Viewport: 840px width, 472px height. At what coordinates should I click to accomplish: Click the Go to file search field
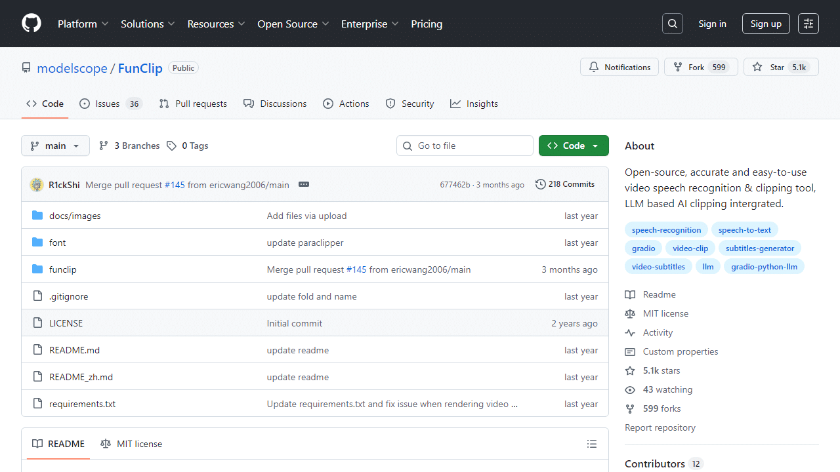click(x=465, y=146)
